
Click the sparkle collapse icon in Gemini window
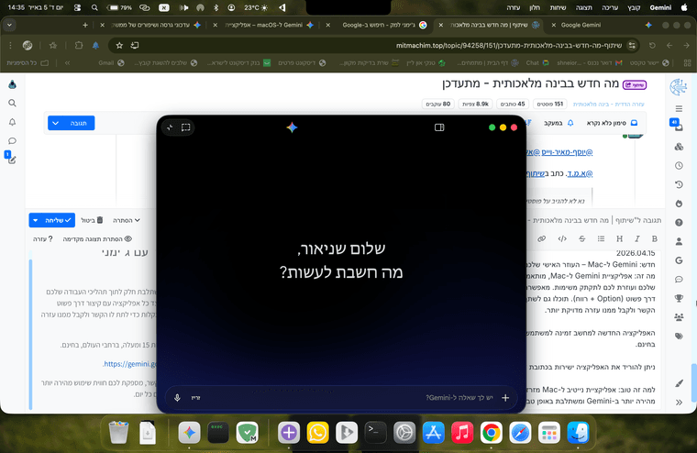[170, 127]
